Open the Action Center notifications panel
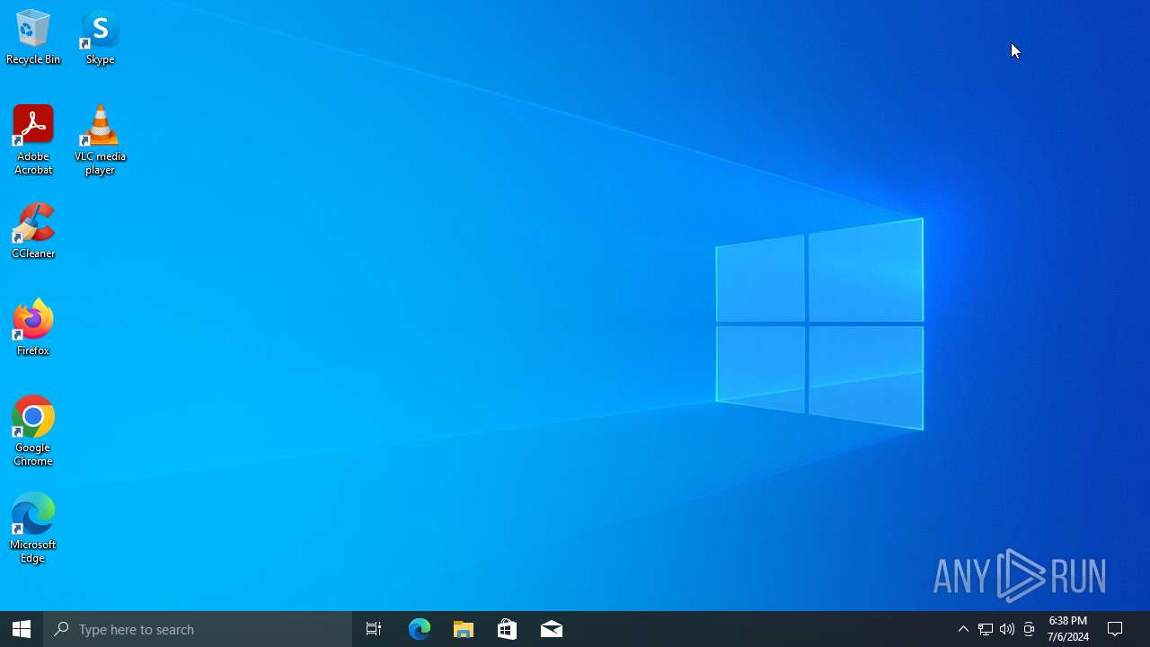 1116,629
